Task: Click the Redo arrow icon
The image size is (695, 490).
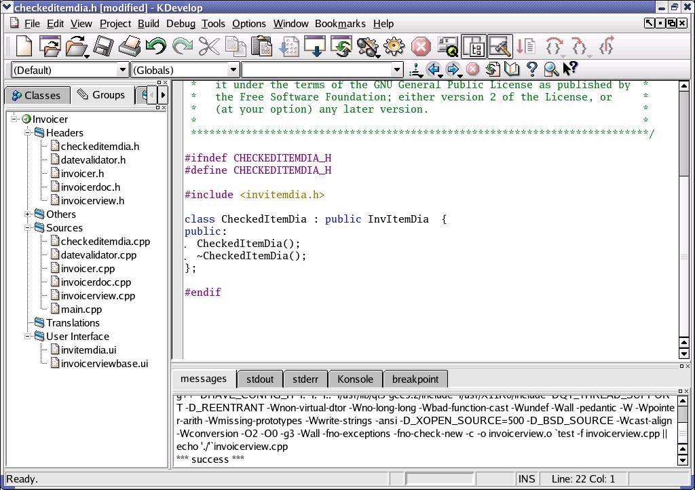Action: click(x=183, y=46)
